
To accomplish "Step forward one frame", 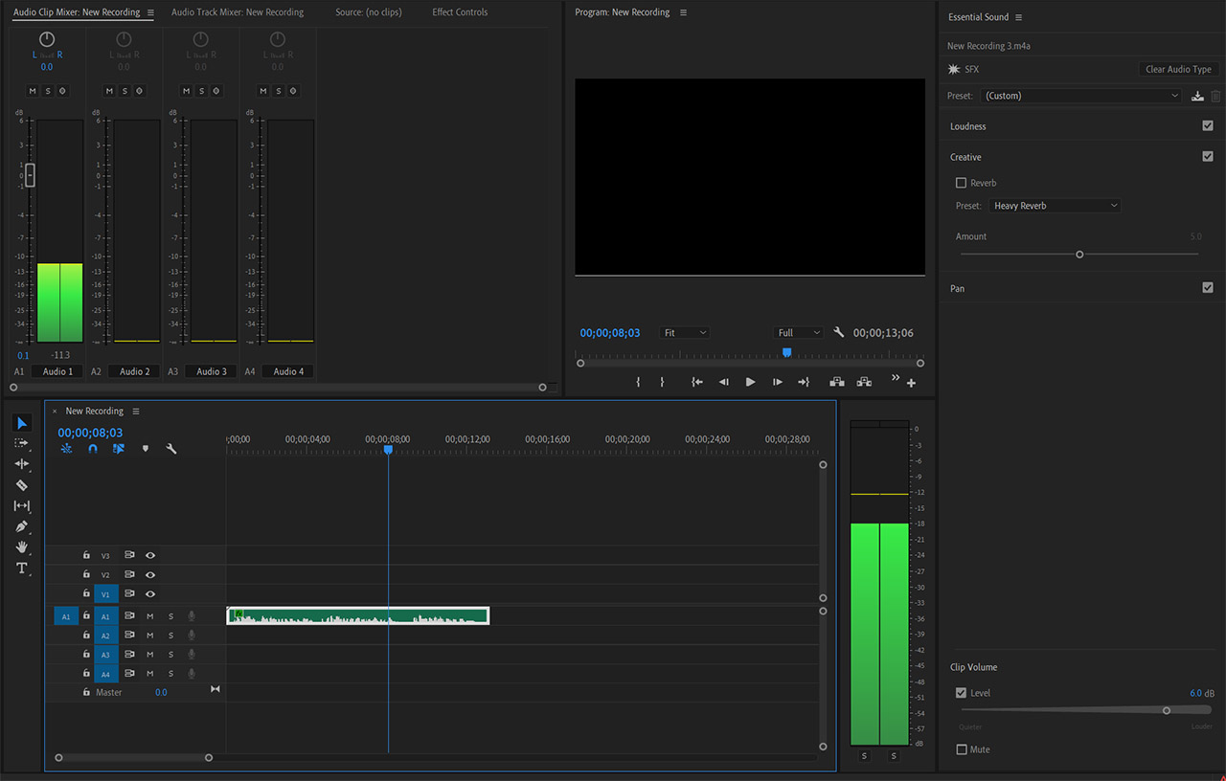I will coord(778,382).
